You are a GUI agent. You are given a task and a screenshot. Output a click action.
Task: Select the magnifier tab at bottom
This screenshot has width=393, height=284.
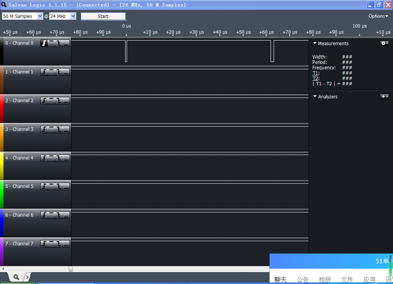click(16, 277)
